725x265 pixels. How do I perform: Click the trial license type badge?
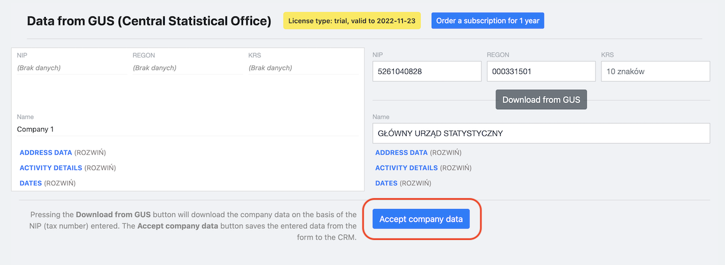coord(352,21)
